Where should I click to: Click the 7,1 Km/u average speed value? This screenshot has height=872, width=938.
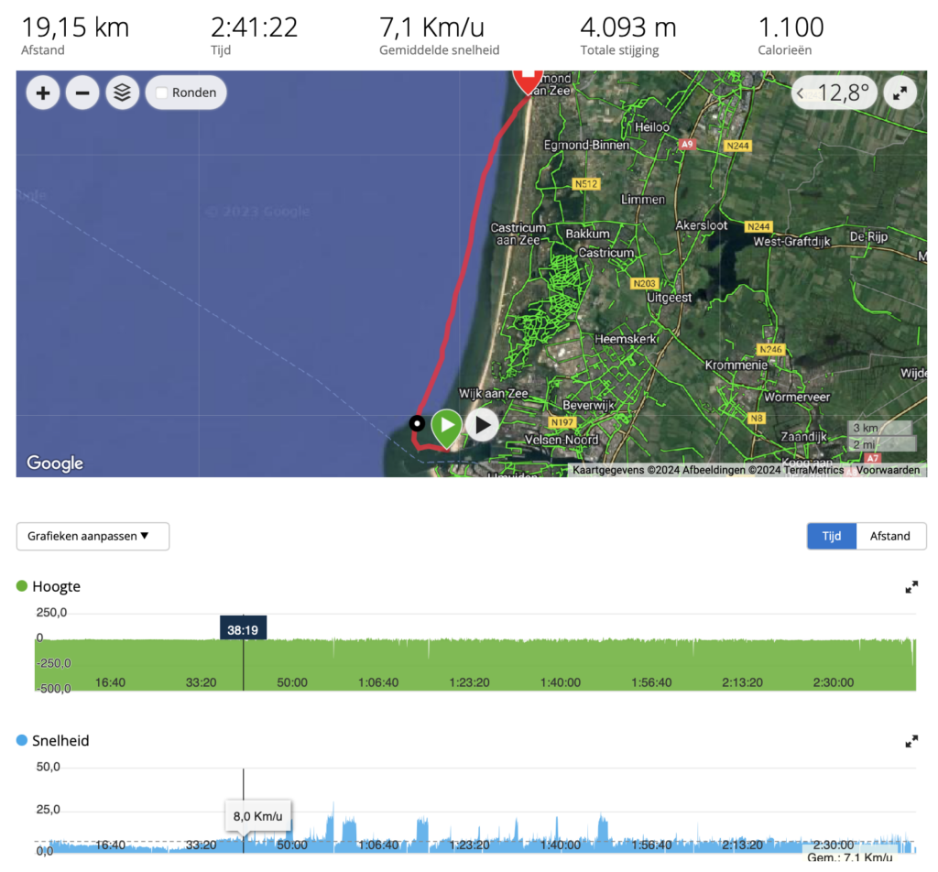[432, 27]
